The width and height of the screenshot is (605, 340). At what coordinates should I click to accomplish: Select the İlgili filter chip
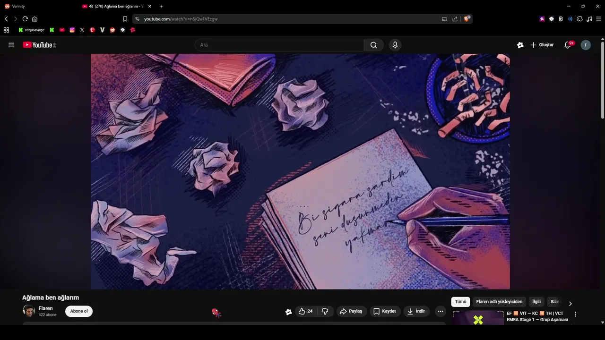(x=536, y=302)
